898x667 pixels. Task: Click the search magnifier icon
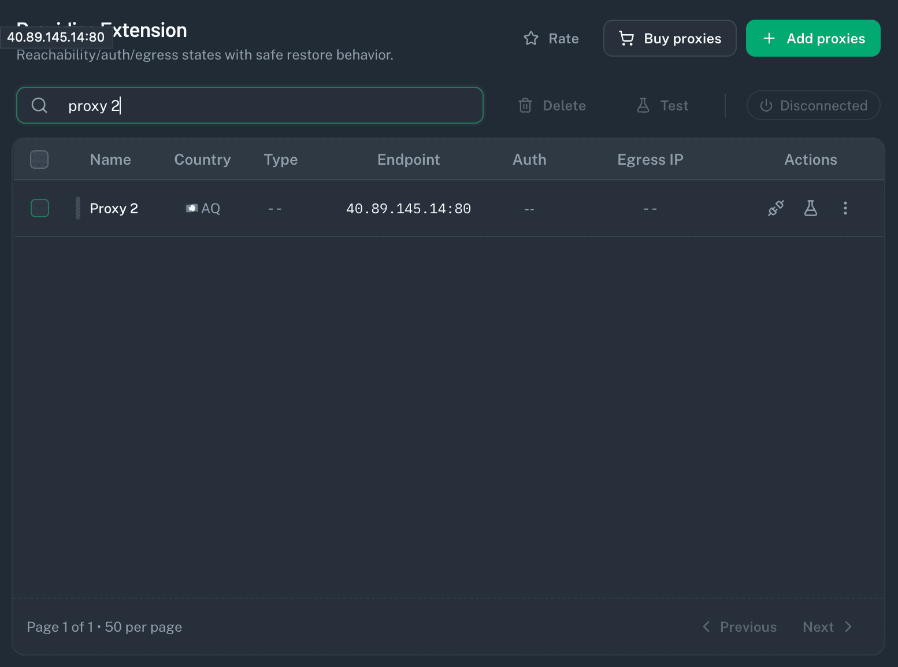39,105
